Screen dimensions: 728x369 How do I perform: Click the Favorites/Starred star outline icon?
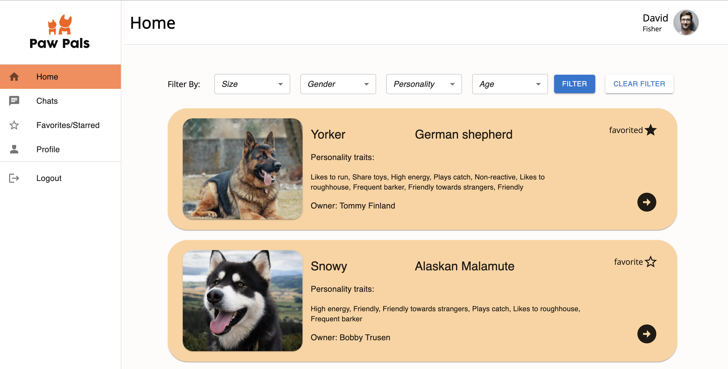pyautogui.click(x=14, y=125)
